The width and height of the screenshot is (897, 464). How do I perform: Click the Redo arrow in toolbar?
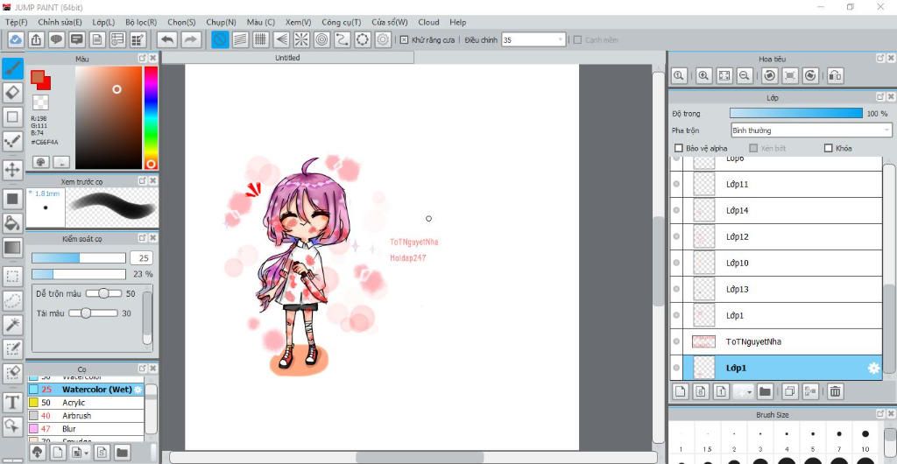(191, 39)
